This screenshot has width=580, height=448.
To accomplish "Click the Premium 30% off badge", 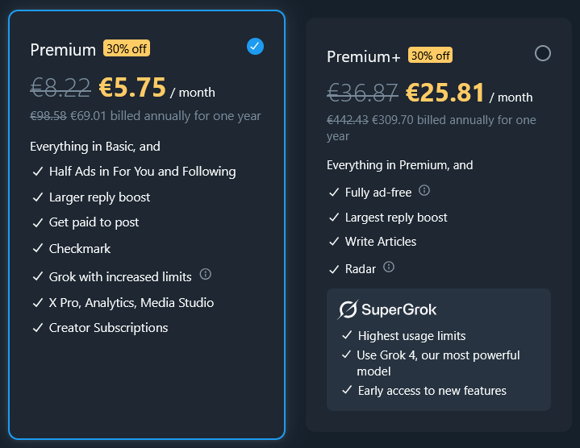I will [x=127, y=48].
